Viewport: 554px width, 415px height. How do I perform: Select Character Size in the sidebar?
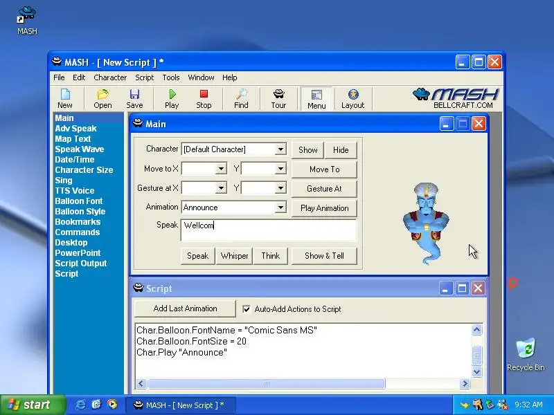pyautogui.click(x=84, y=169)
